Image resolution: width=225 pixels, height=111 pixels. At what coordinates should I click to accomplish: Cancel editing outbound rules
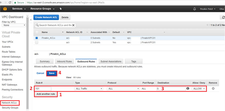40,73
